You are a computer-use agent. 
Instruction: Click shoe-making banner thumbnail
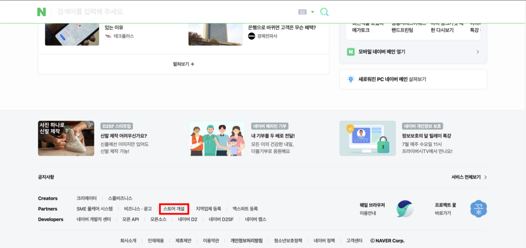[66, 138]
